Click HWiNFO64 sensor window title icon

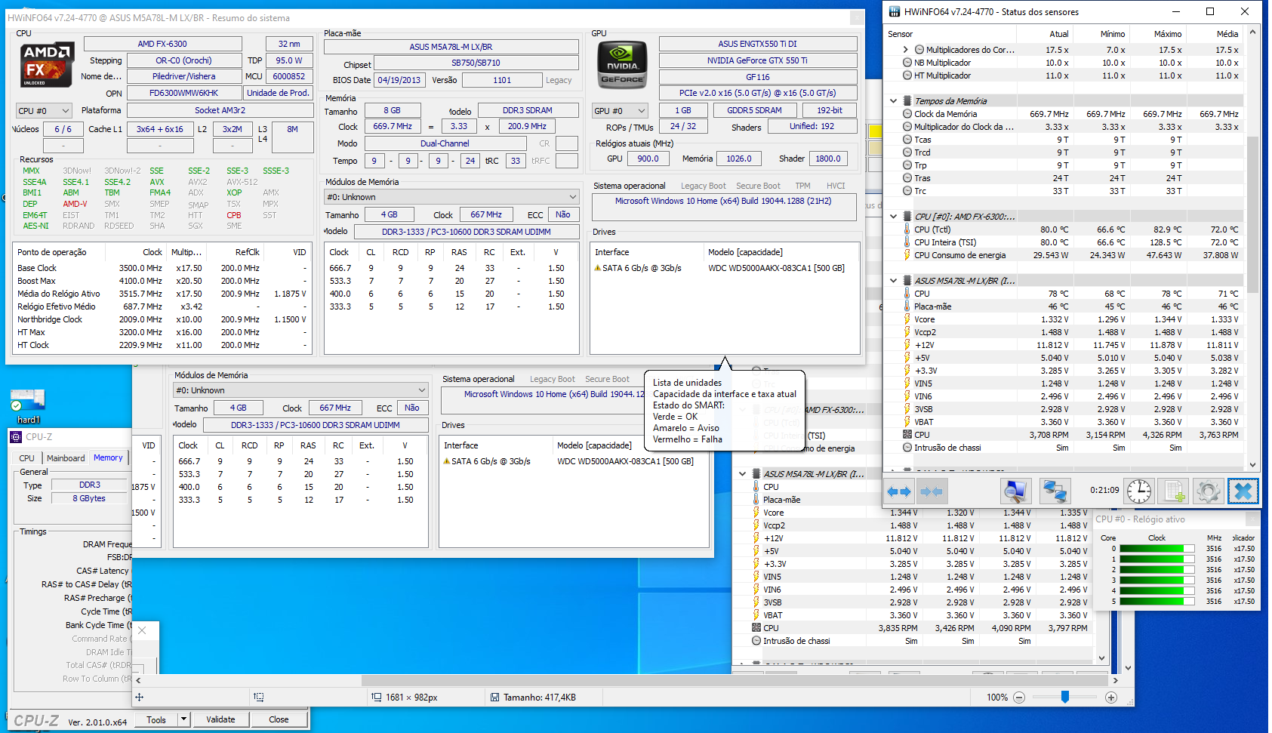pyautogui.click(x=894, y=11)
